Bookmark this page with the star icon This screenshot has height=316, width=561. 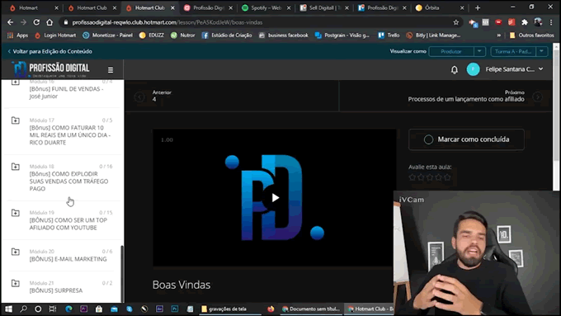(455, 22)
